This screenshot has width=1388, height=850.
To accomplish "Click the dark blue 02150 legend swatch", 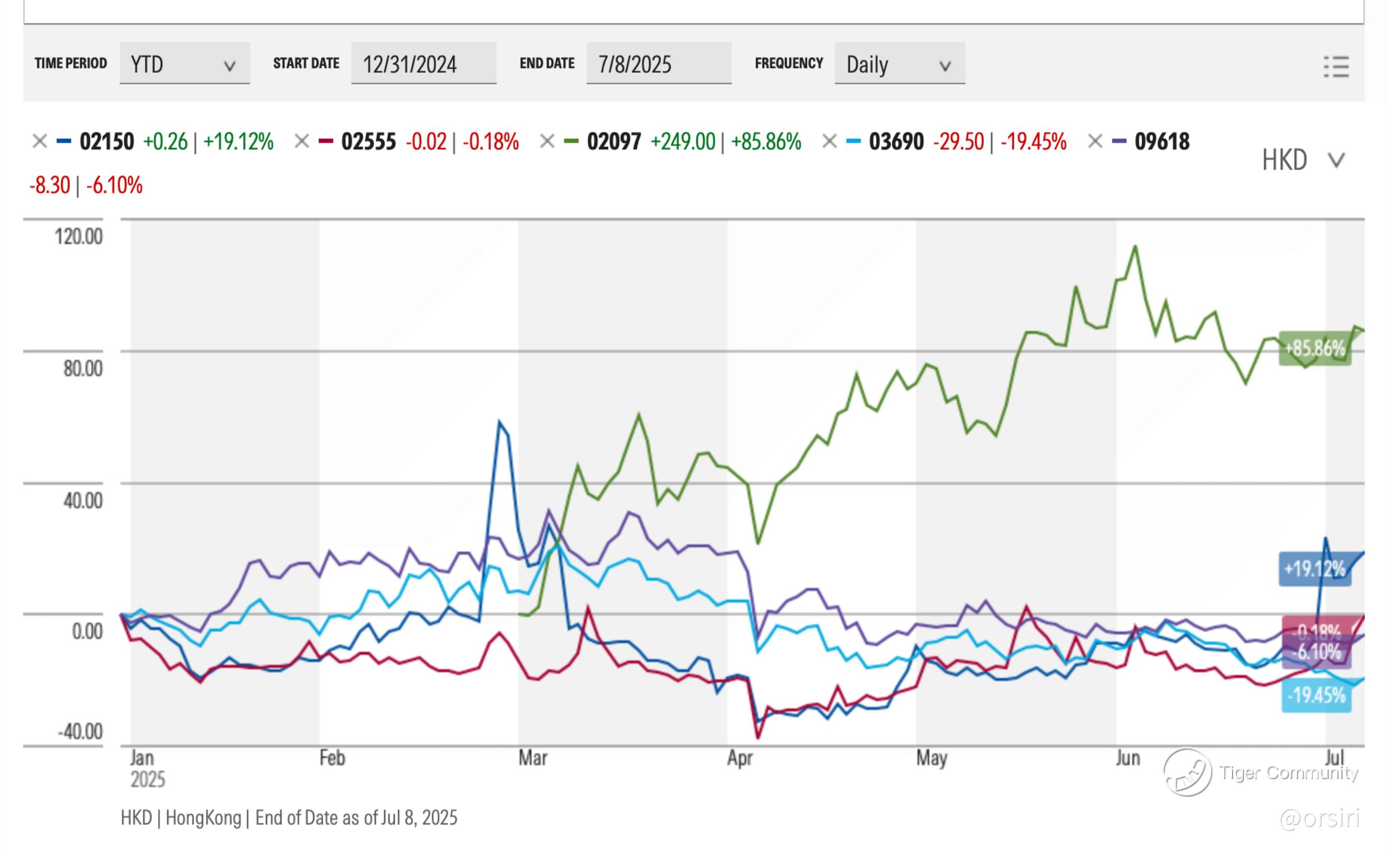I will pos(64,141).
